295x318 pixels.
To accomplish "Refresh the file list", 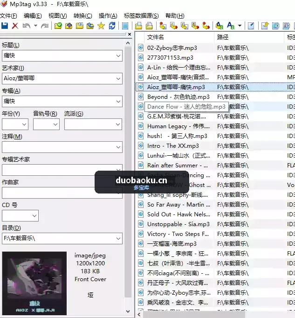I will click(x=112, y=26).
